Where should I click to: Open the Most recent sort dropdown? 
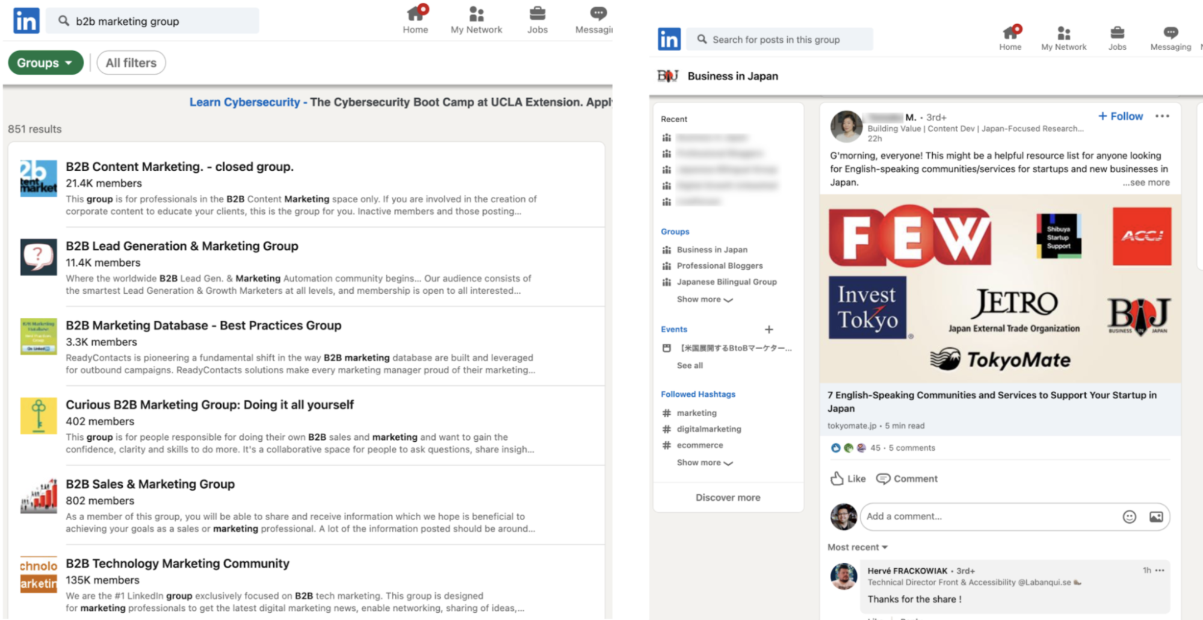tap(857, 547)
